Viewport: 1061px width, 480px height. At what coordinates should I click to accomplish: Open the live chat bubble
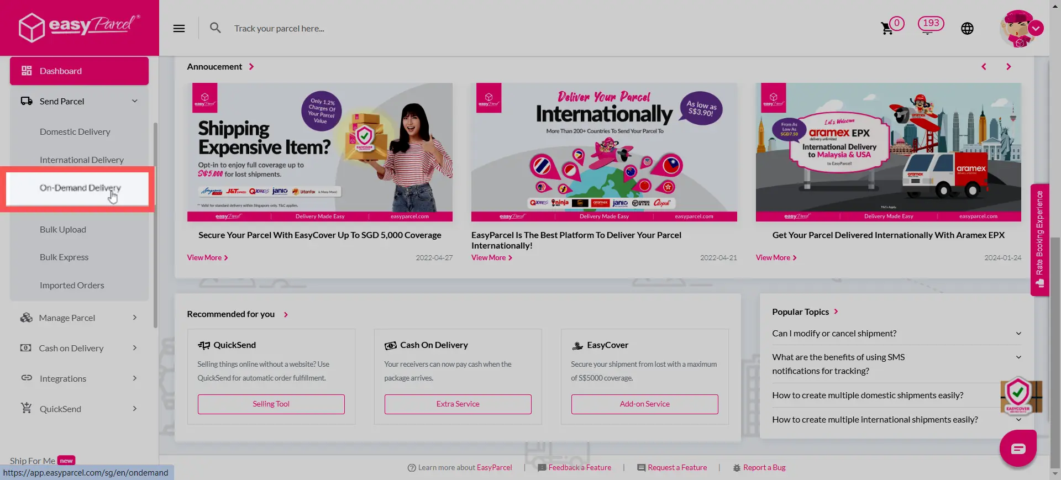[x=1018, y=448]
